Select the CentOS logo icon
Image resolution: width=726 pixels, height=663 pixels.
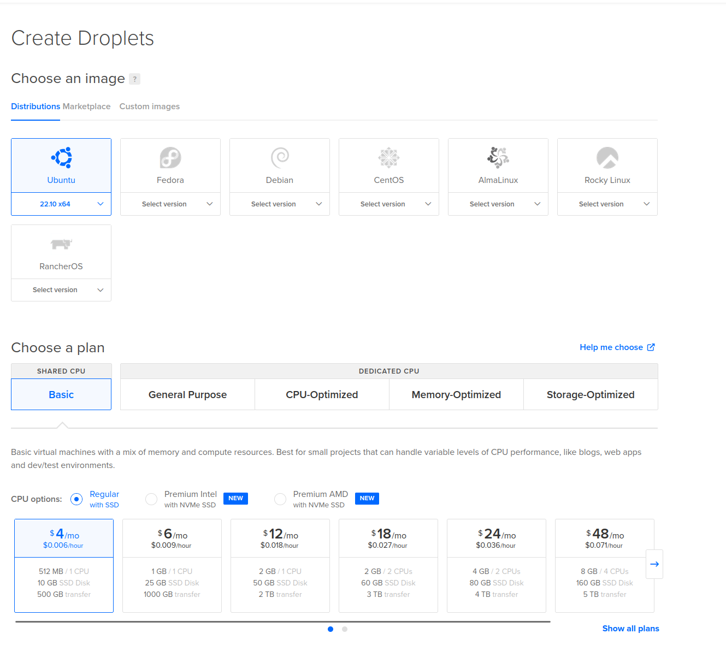[389, 158]
